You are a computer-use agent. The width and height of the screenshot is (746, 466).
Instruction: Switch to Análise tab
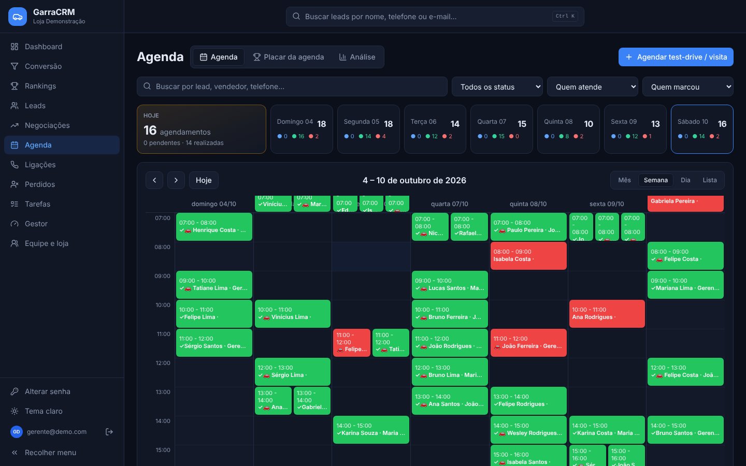357,57
